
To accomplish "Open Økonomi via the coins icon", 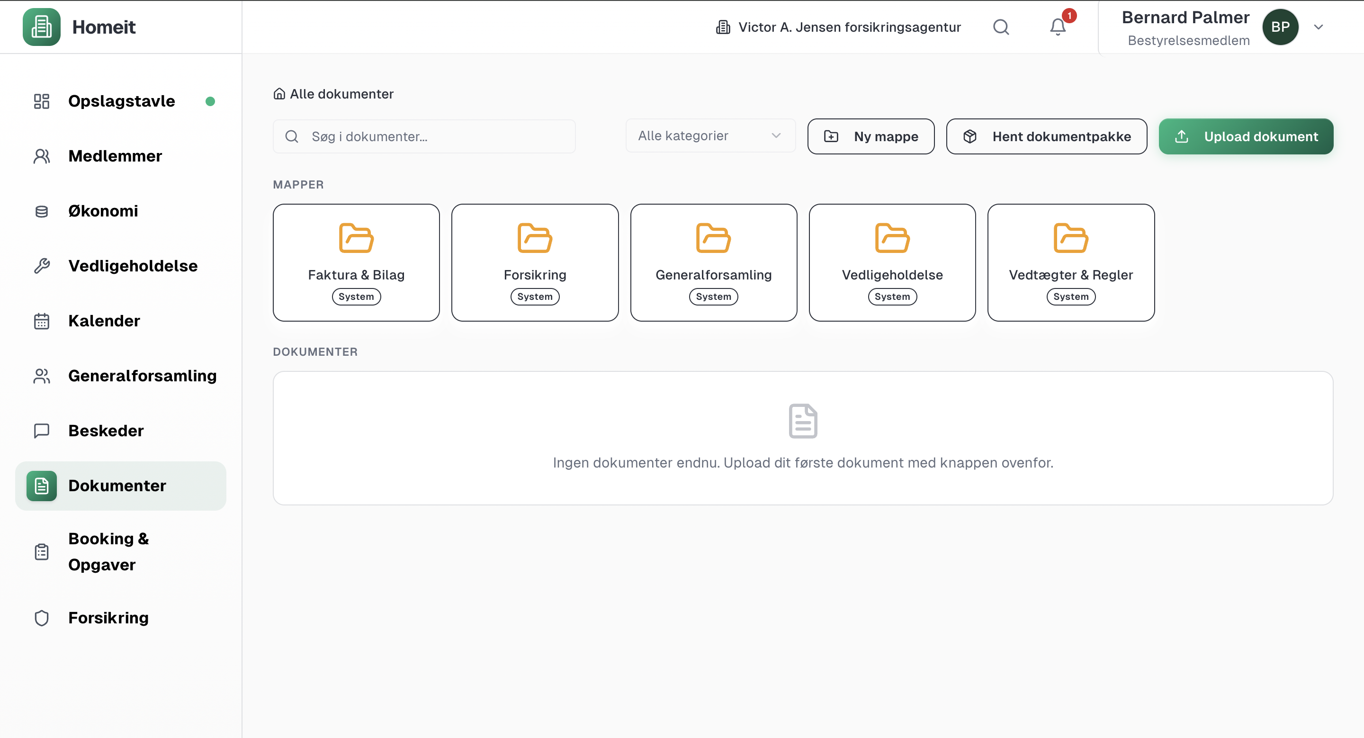I will (41, 211).
